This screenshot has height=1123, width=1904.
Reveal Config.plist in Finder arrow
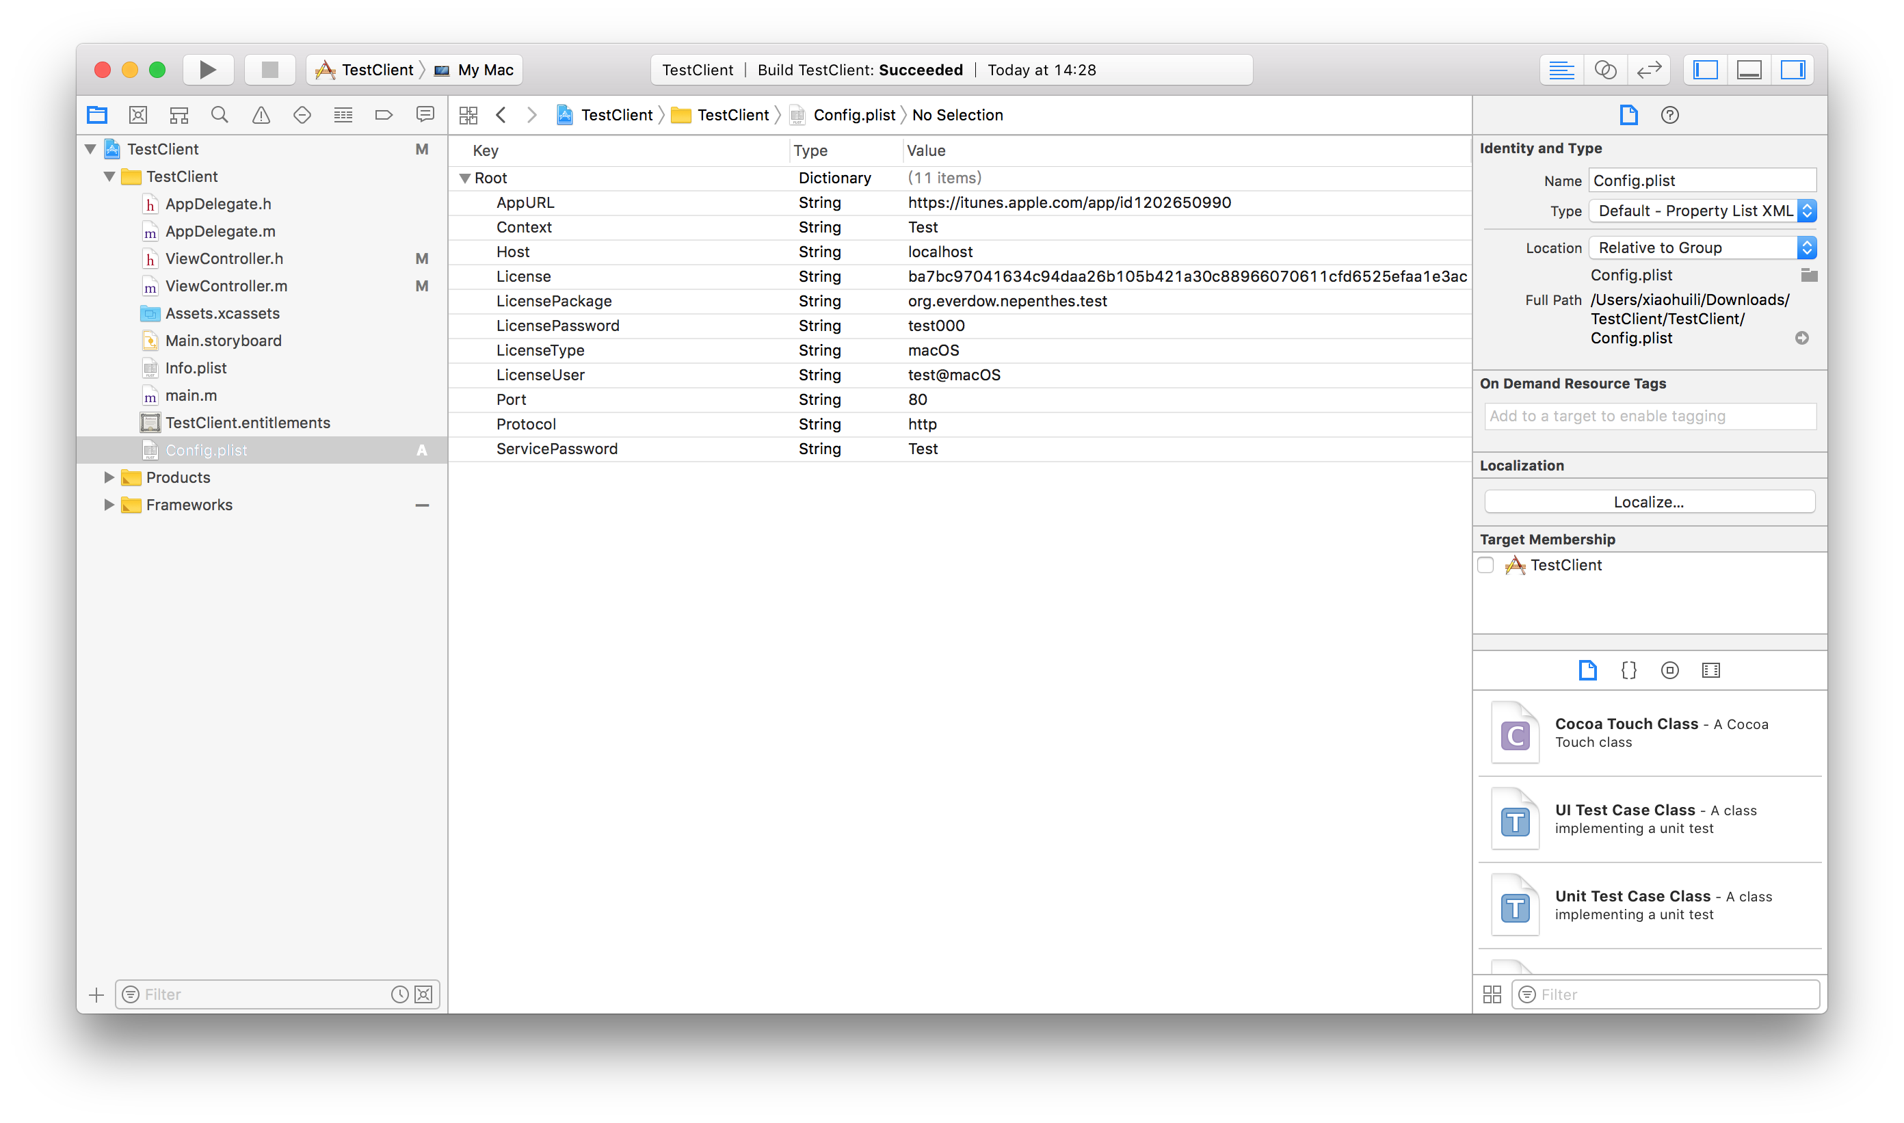(1802, 339)
